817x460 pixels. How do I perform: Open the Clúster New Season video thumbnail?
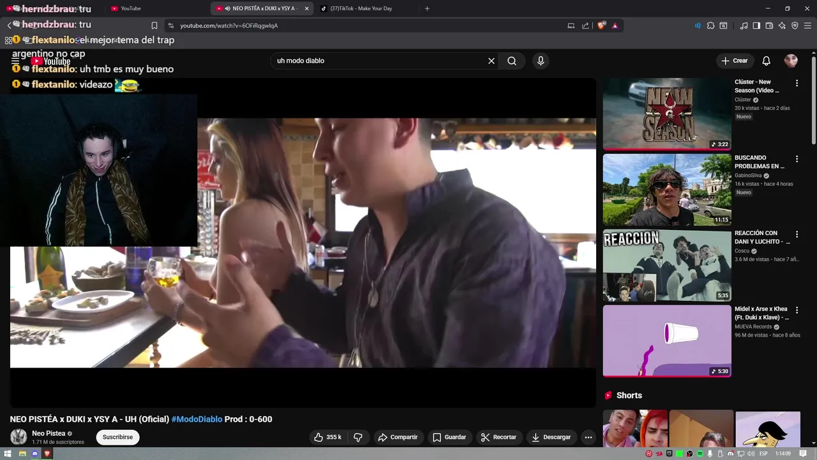click(667, 114)
